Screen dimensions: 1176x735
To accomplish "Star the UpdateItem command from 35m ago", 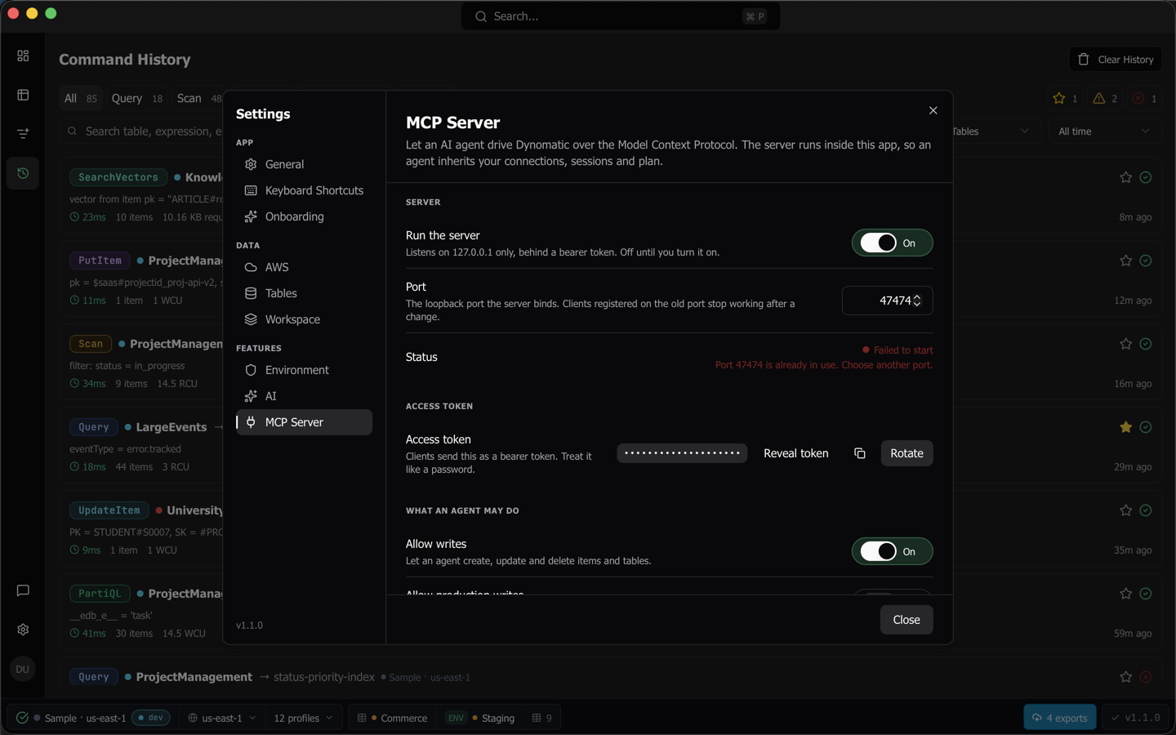I will point(1126,510).
